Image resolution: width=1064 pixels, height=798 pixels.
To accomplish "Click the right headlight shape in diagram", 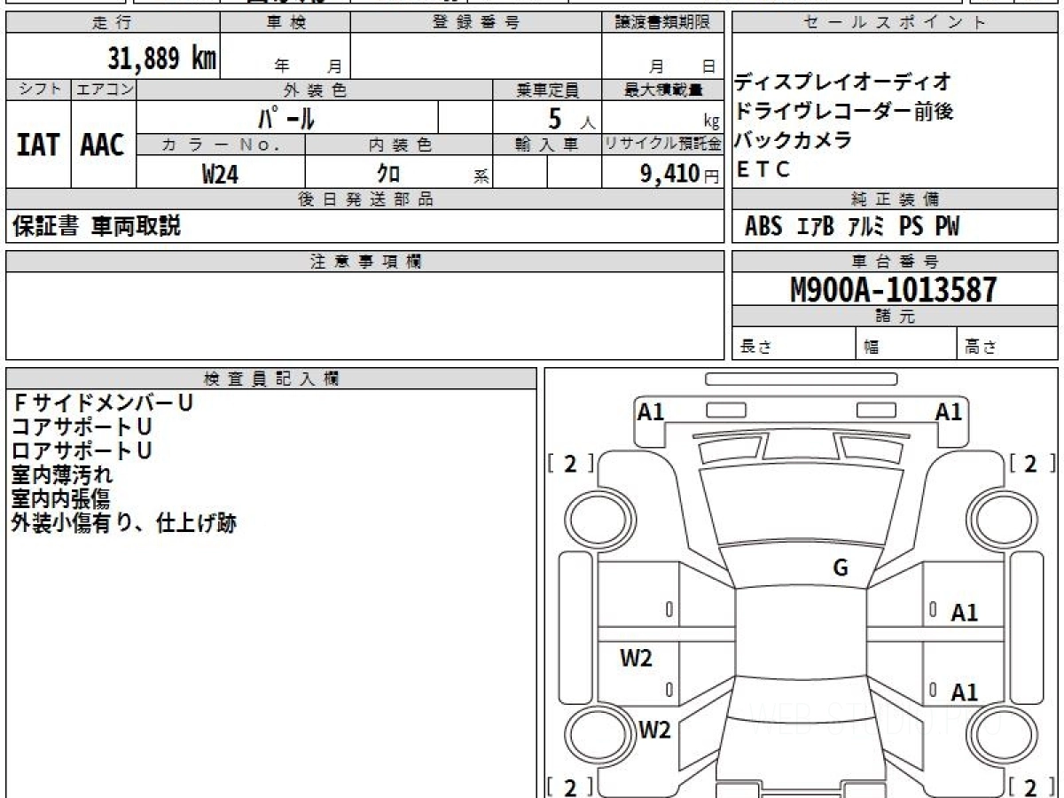I will 878,410.
